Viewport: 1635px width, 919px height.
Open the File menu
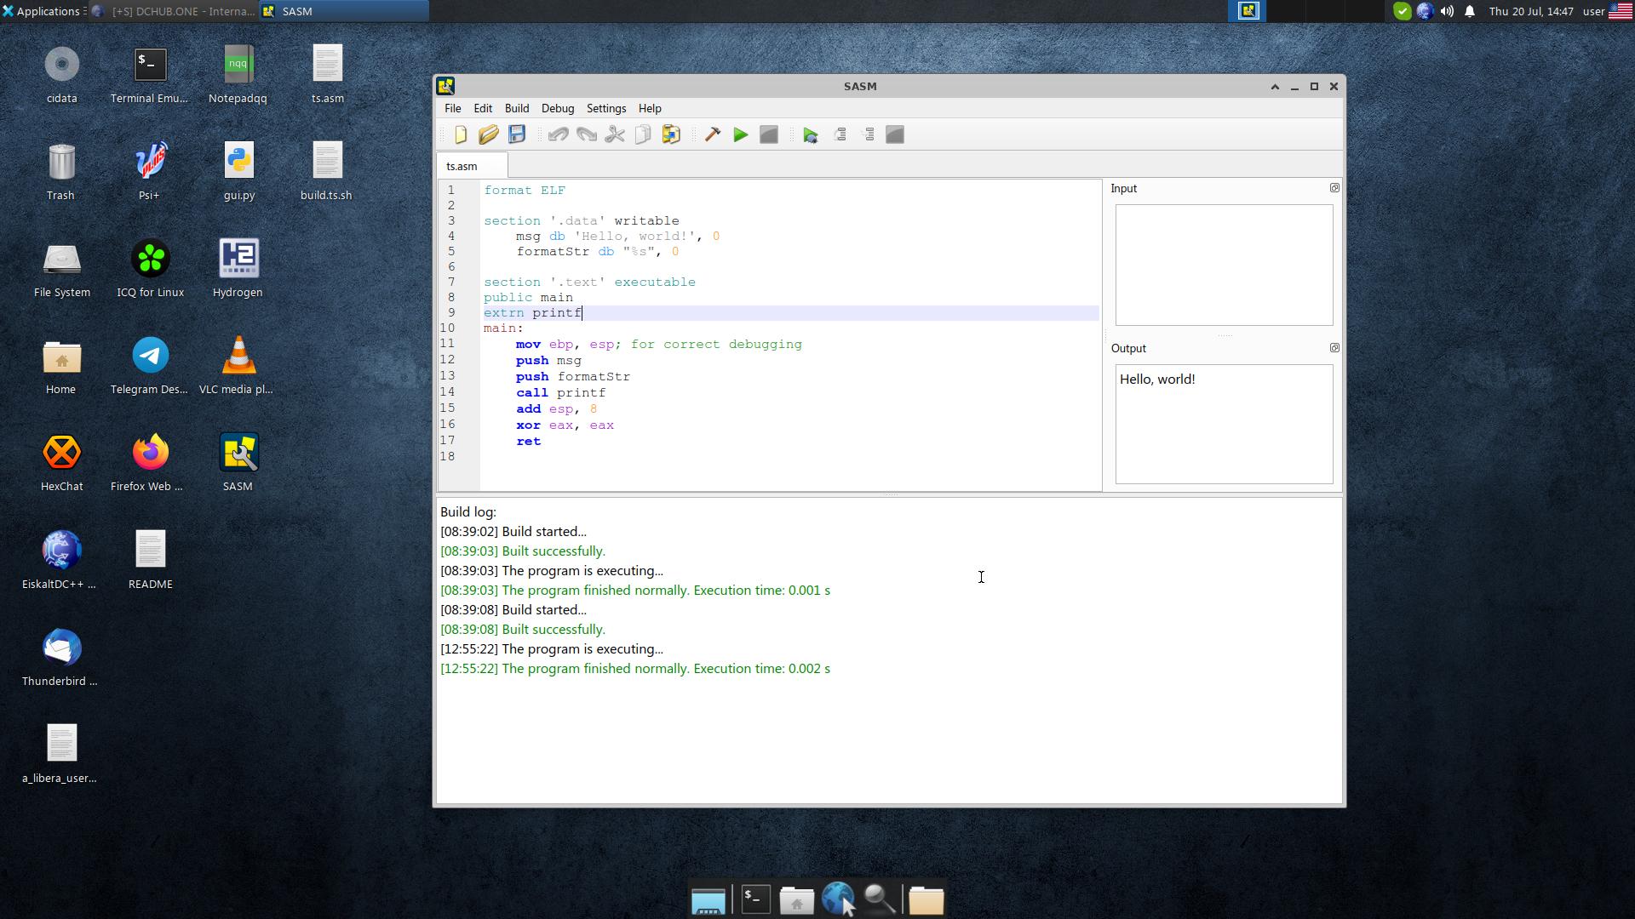coord(452,109)
